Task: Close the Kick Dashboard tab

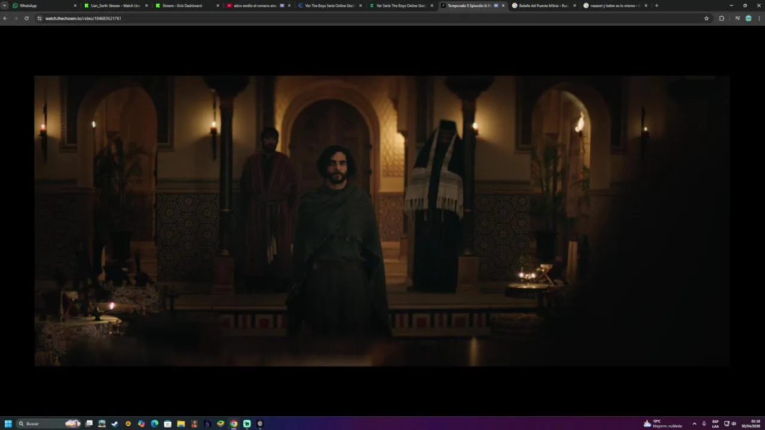Action: 218,5
